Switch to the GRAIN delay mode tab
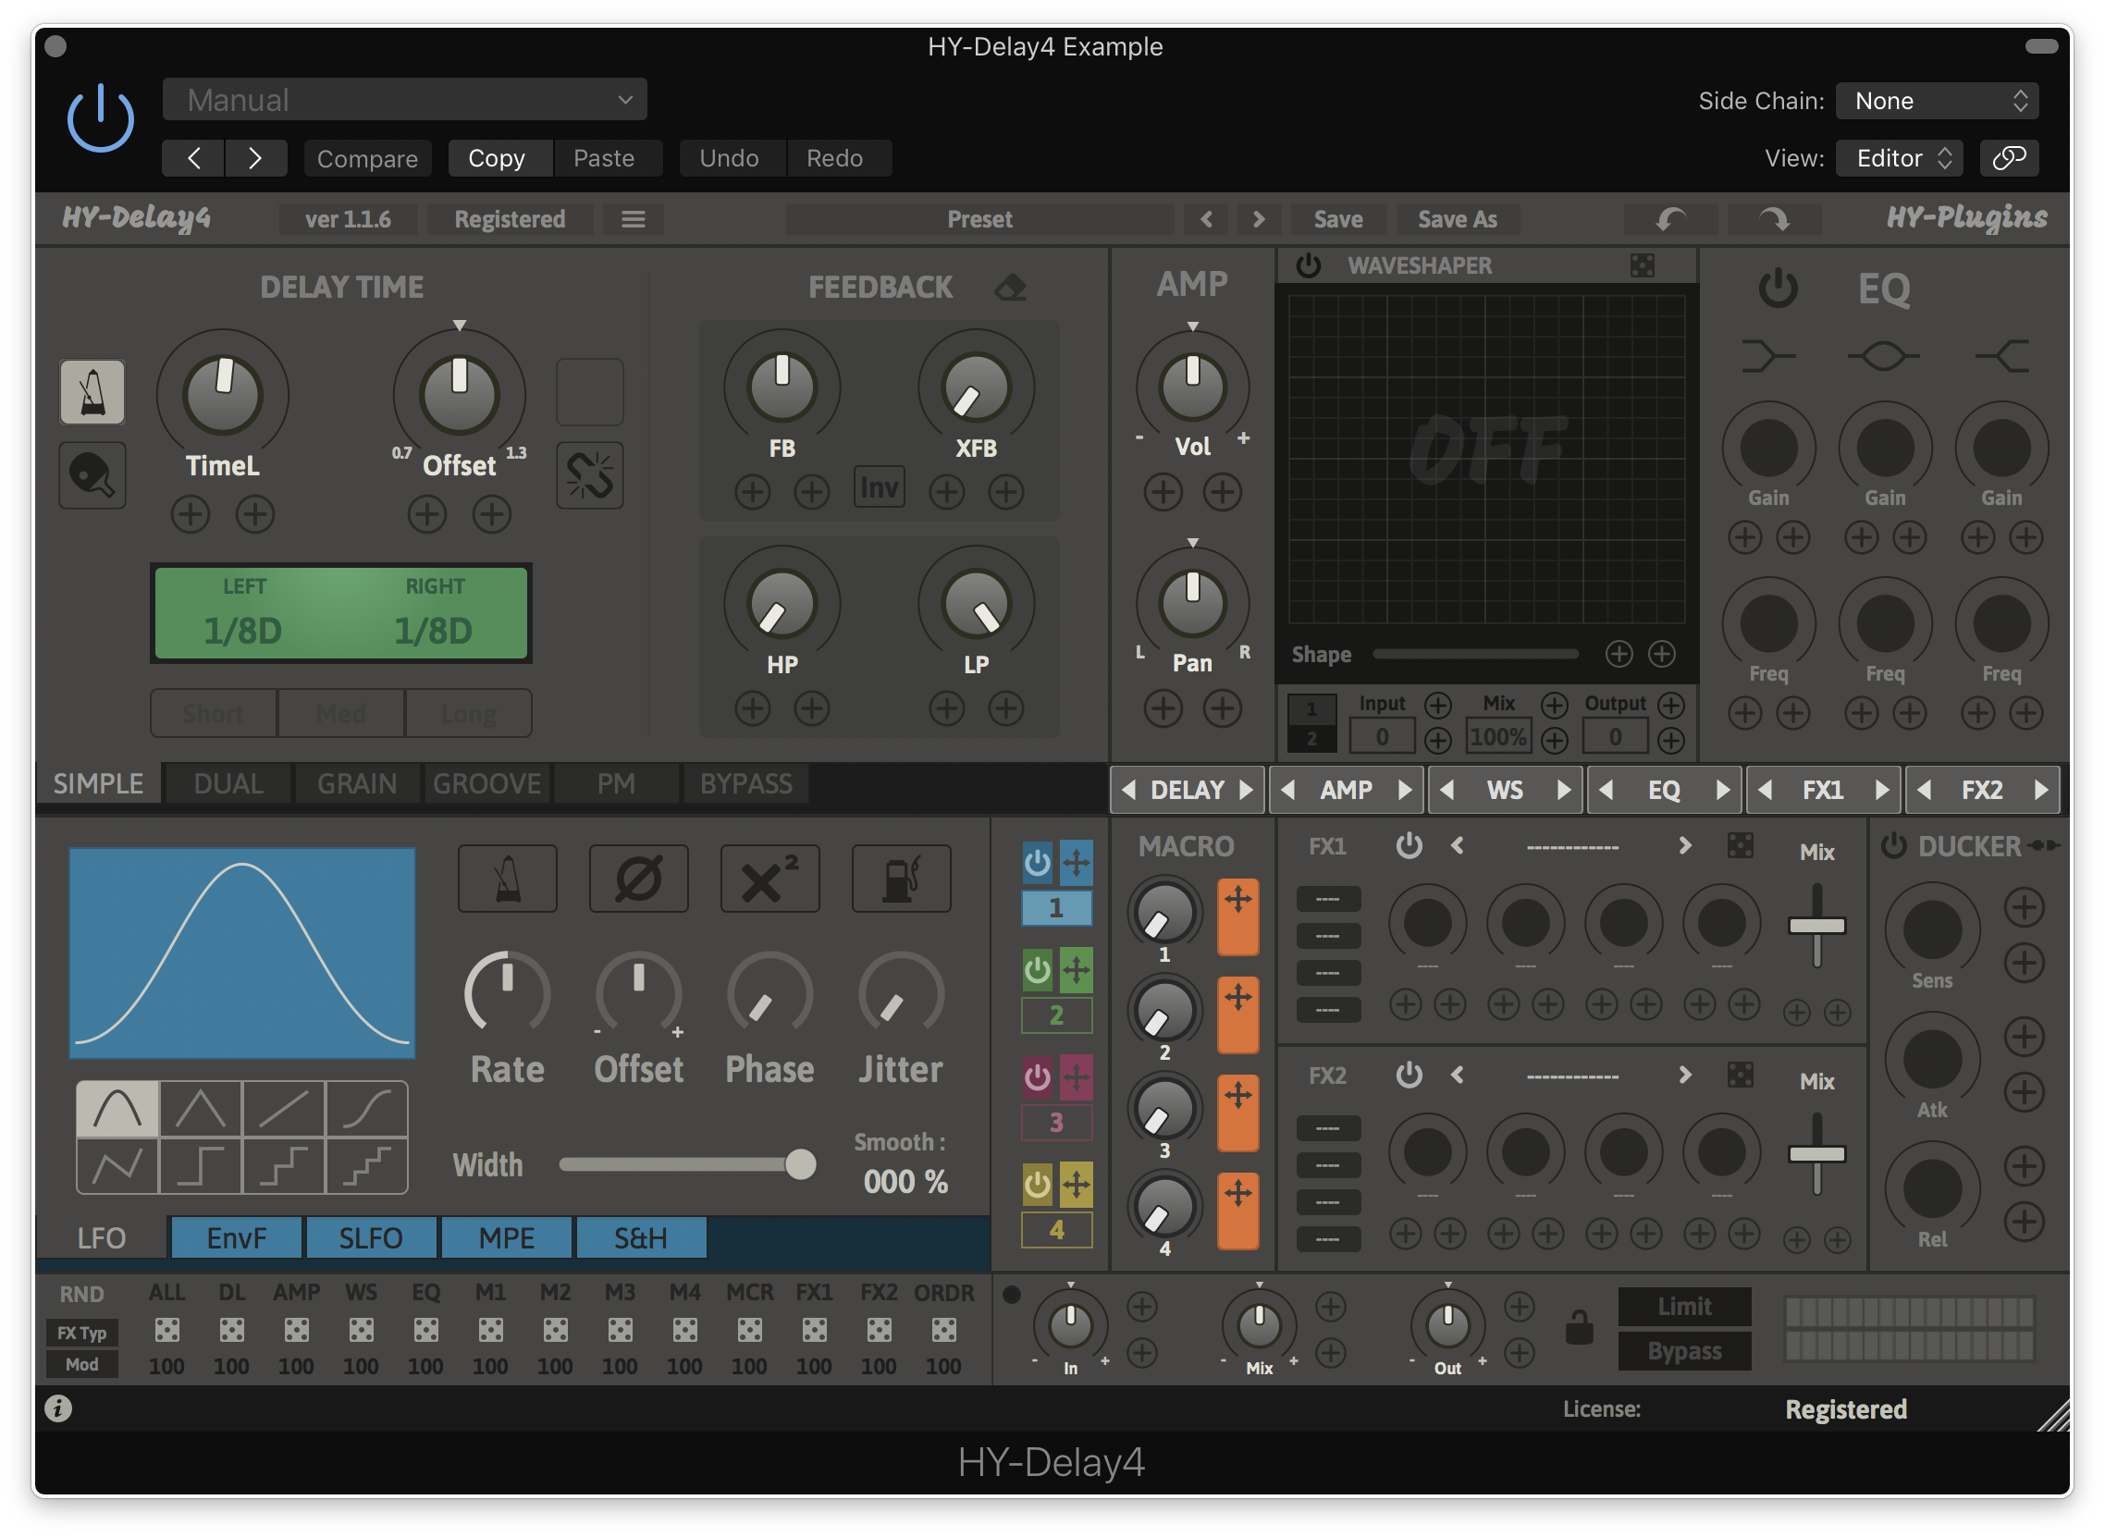 tap(357, 783)
